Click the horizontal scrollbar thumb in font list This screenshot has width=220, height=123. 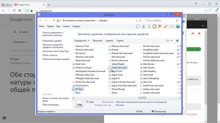[142, 98]
